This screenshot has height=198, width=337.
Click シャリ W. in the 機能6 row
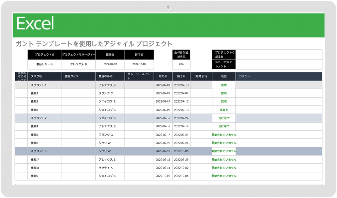[x=110, y=143]
